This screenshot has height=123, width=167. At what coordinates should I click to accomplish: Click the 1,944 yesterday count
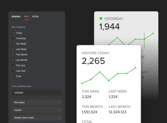109,27
